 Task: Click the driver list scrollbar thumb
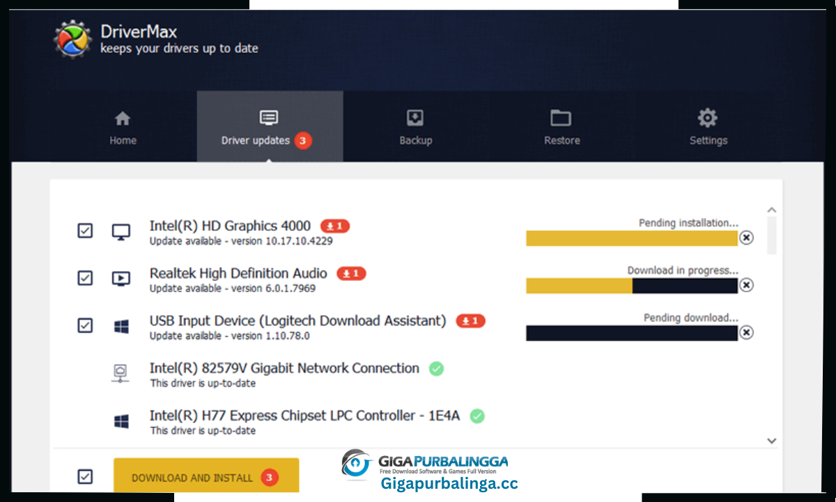point(771,236)
